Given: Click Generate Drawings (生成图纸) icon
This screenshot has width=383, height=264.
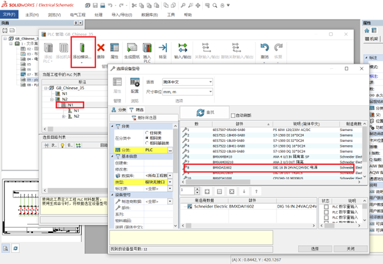Looking at the screenshot, I should coord(132,48).
